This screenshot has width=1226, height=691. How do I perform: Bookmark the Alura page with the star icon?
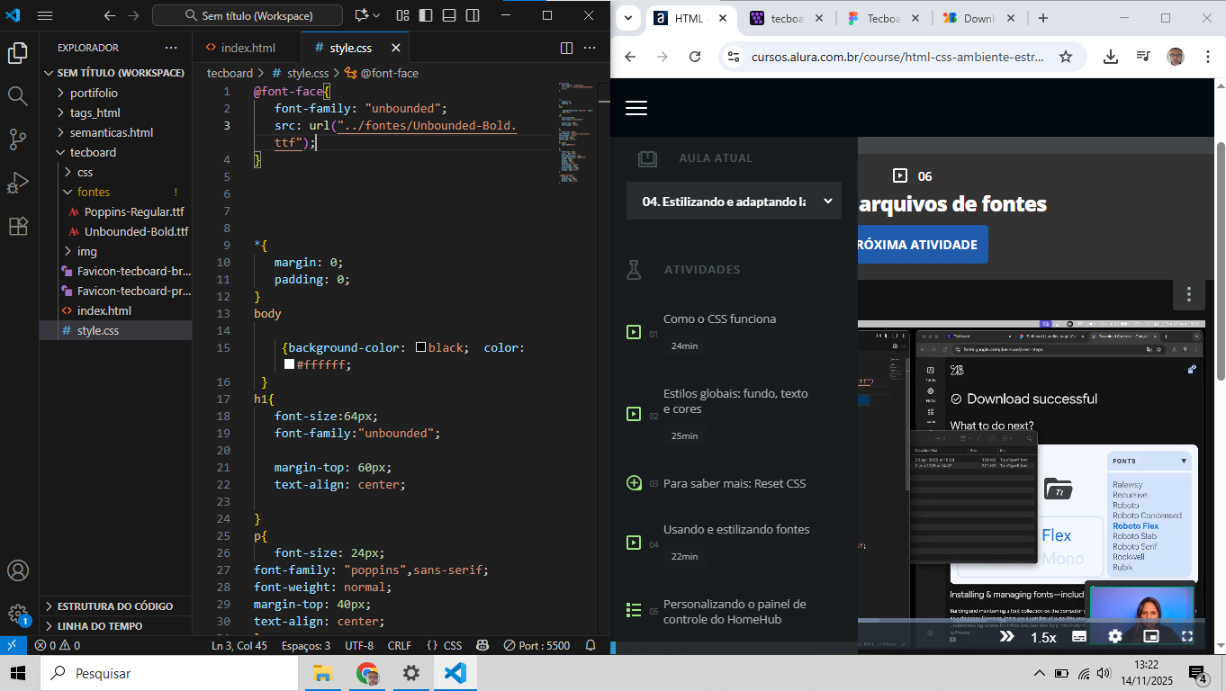(1066, 57)
